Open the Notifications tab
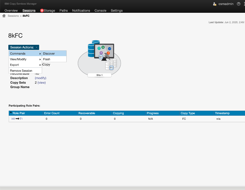This screenshot has width=245, height=190. coord(81,11)
